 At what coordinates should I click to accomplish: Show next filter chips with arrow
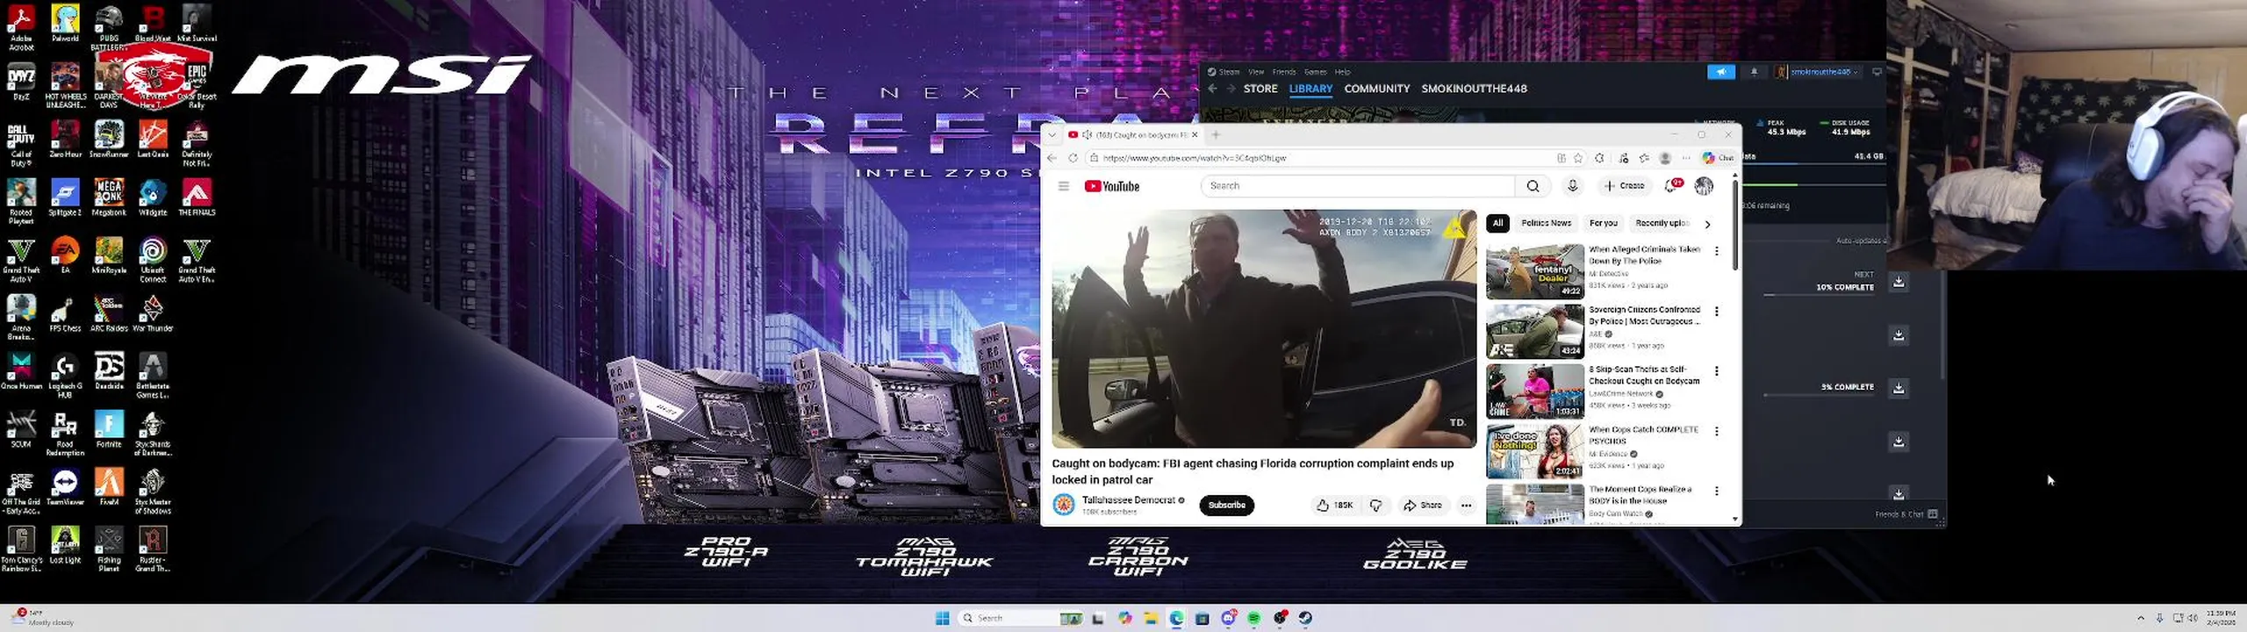tap(1707, 224)
